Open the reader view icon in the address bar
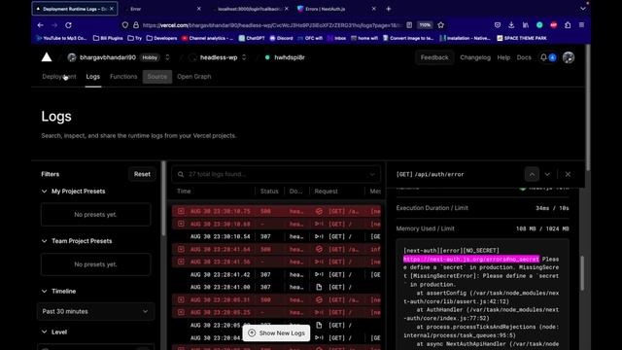 (409, 25)
